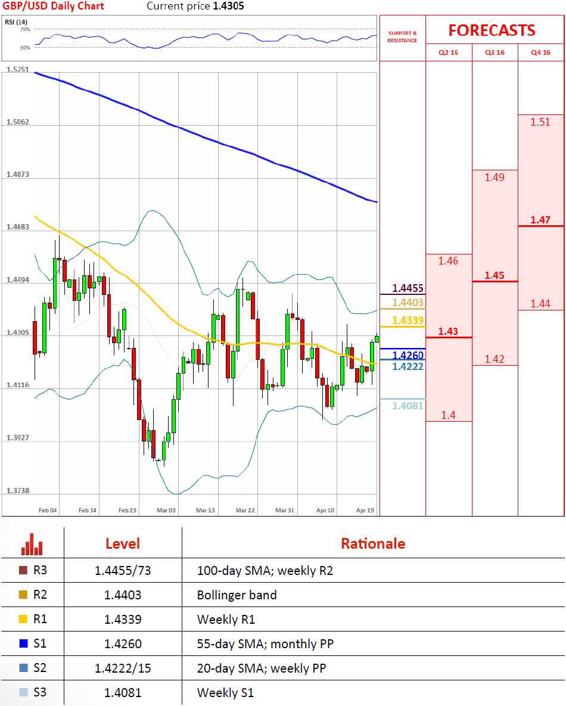Select the '100-day SMA; weekly R2' rationale
The height and width of the screenshot is (706, 566).
pyautogui.click(x=265, y=571)
